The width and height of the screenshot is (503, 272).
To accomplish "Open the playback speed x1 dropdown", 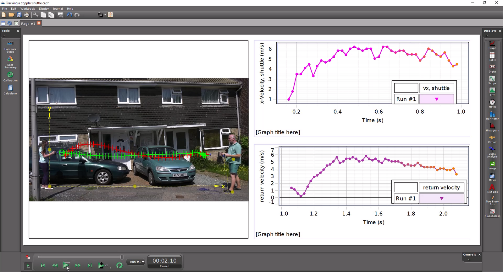I will click(x=110, y=267).
